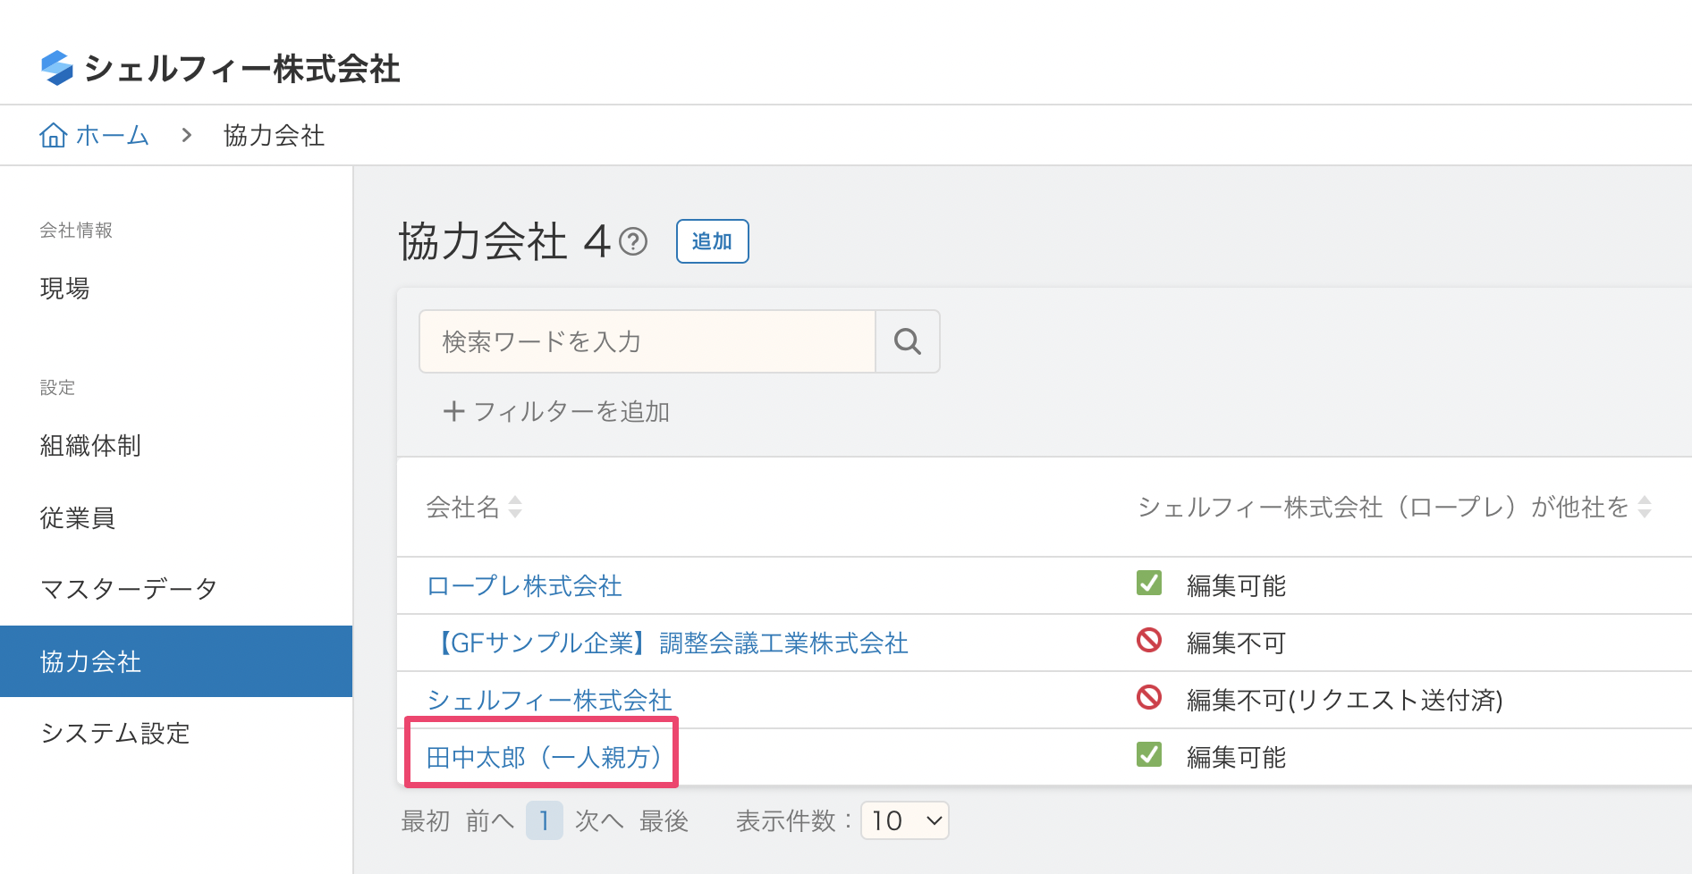Click green checkbox for 田中太郎 row
This screenshot has height=874, width=1692.
1148,755
